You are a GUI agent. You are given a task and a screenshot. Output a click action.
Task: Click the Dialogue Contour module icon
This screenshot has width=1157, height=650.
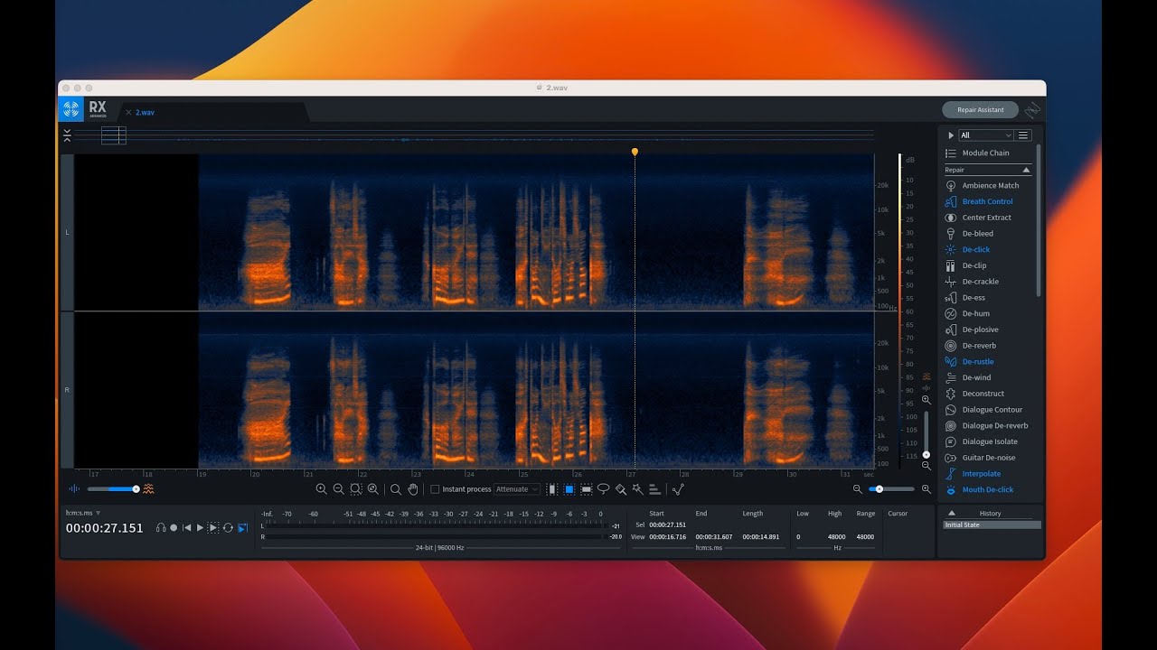point(951,410)
